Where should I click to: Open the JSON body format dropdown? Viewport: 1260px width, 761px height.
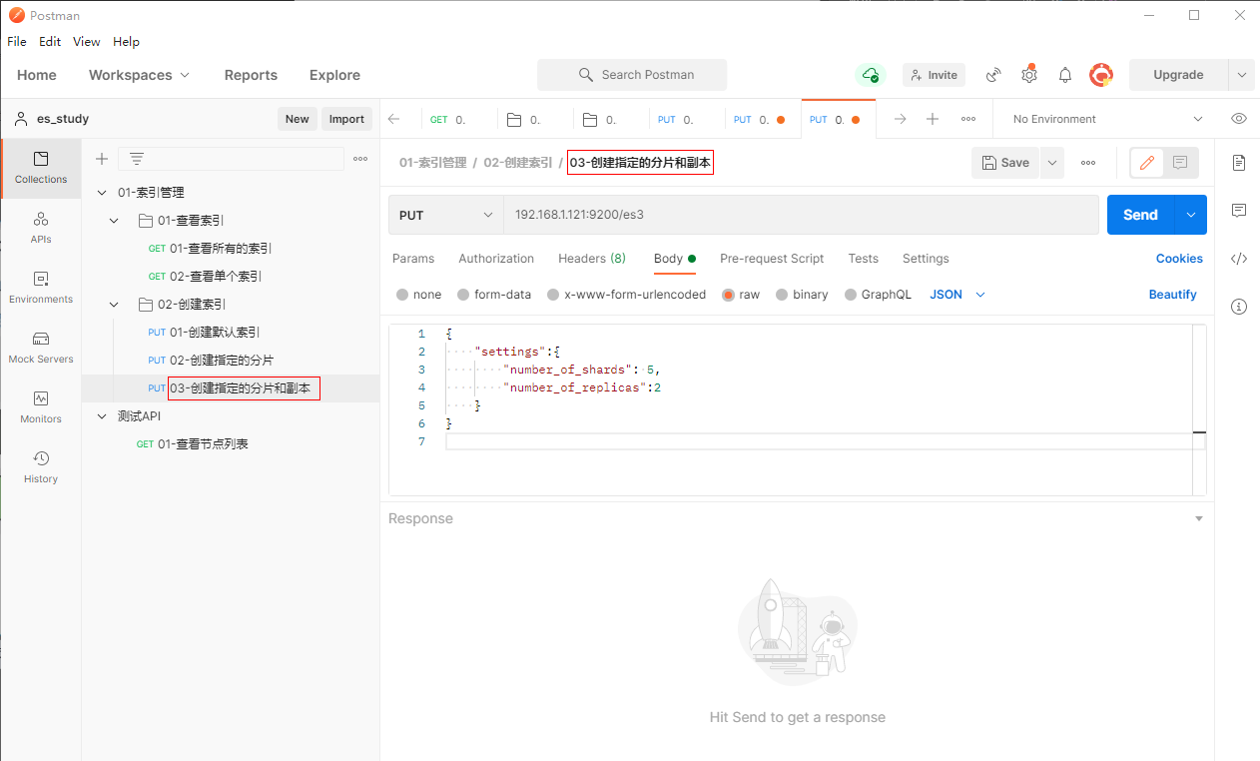[x=956, y=295]
